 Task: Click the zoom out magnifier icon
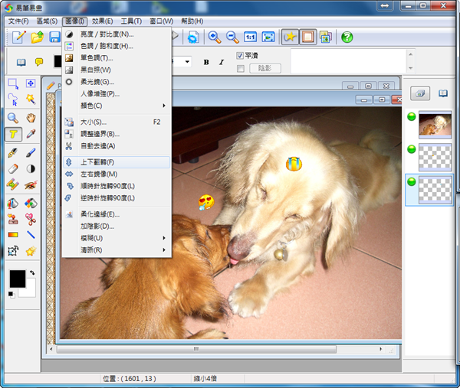[232, 37]
